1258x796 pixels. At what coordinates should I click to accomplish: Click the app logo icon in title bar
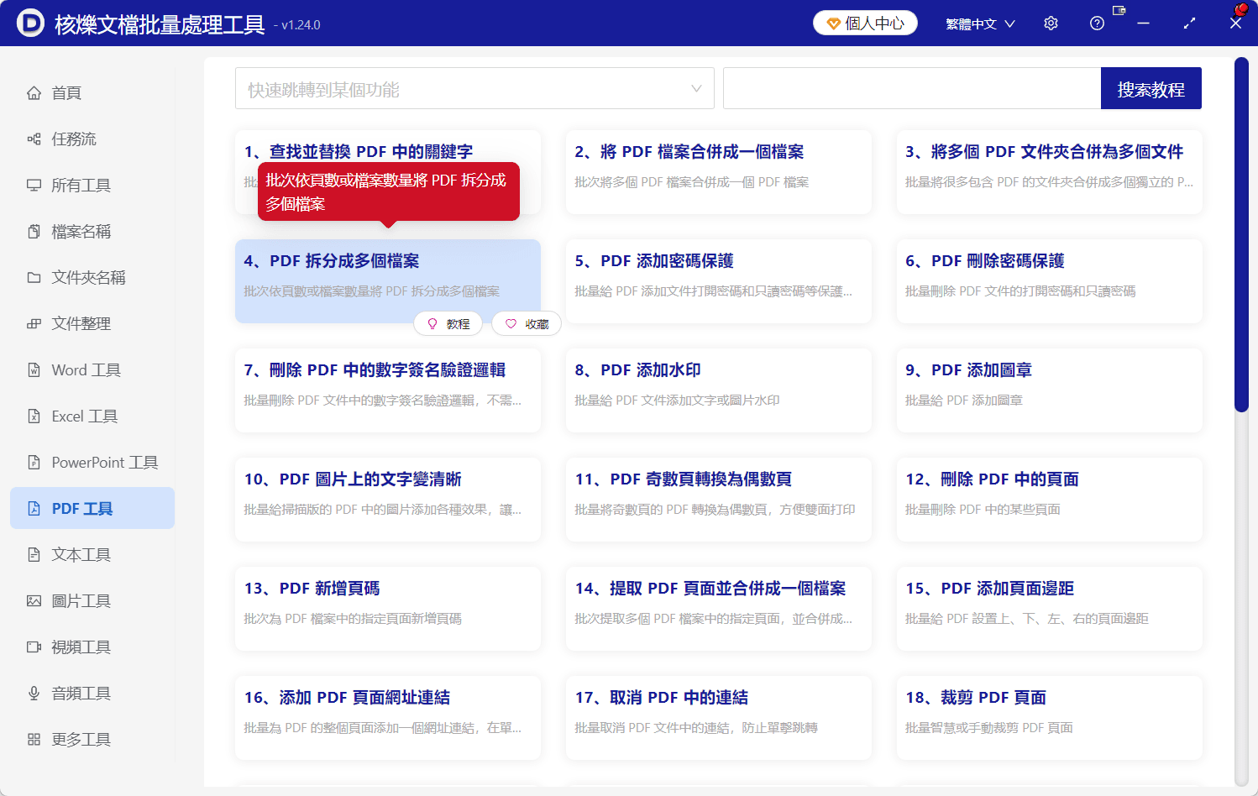tap(30, 24)
